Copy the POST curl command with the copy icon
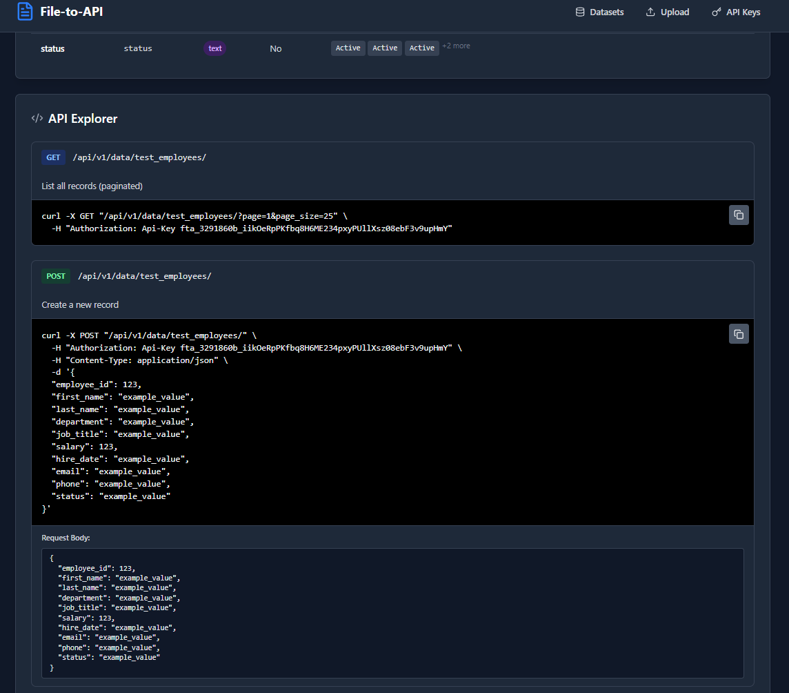Screen dimensions: 789x693 [739, 333]
